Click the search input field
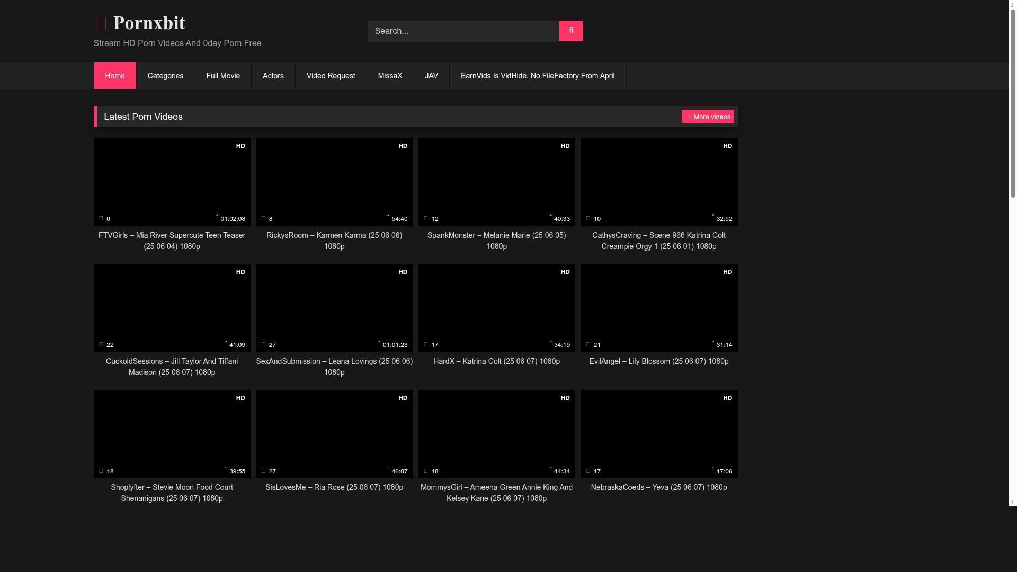 click(463, 31)
